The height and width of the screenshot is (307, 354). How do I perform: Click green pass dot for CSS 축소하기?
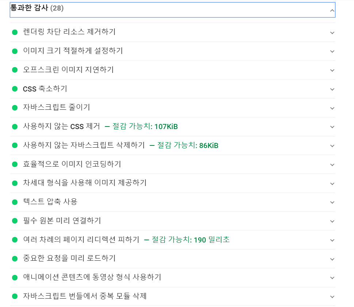(15, 89)
